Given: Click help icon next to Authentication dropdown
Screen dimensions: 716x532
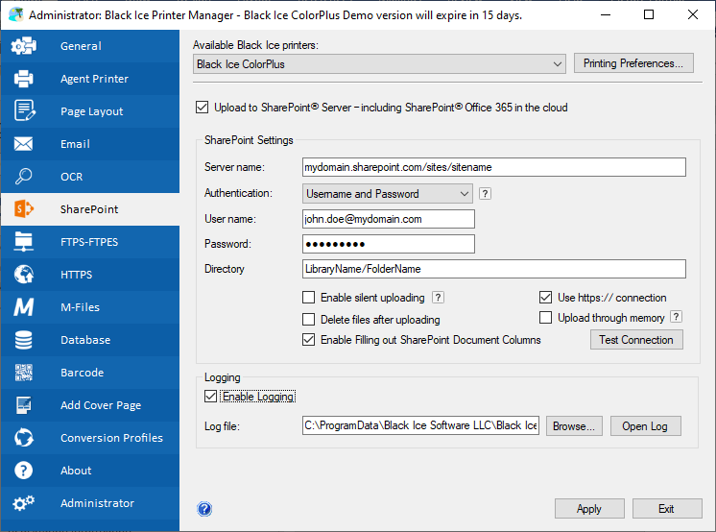Looking at the screenshot, I should tap(485, 193).
